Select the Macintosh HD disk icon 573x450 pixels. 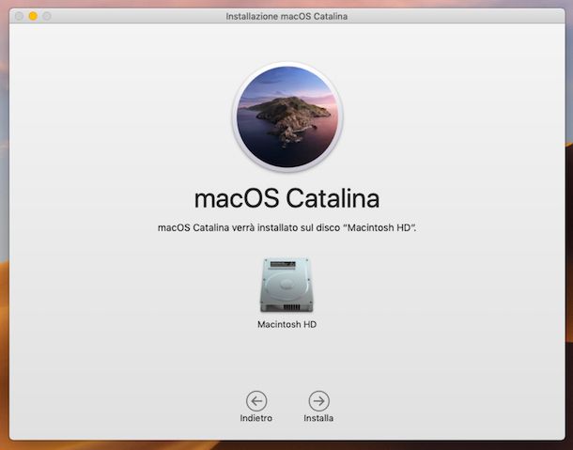click(x=286, y=285)
